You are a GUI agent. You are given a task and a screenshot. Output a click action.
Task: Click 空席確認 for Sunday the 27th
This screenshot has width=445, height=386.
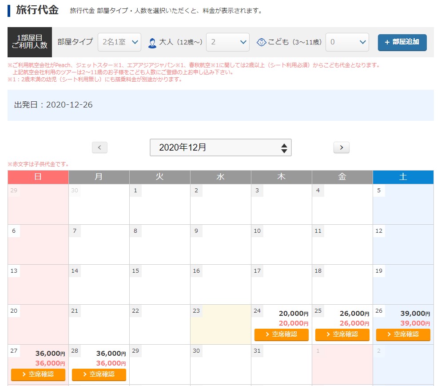coord(38,374)
